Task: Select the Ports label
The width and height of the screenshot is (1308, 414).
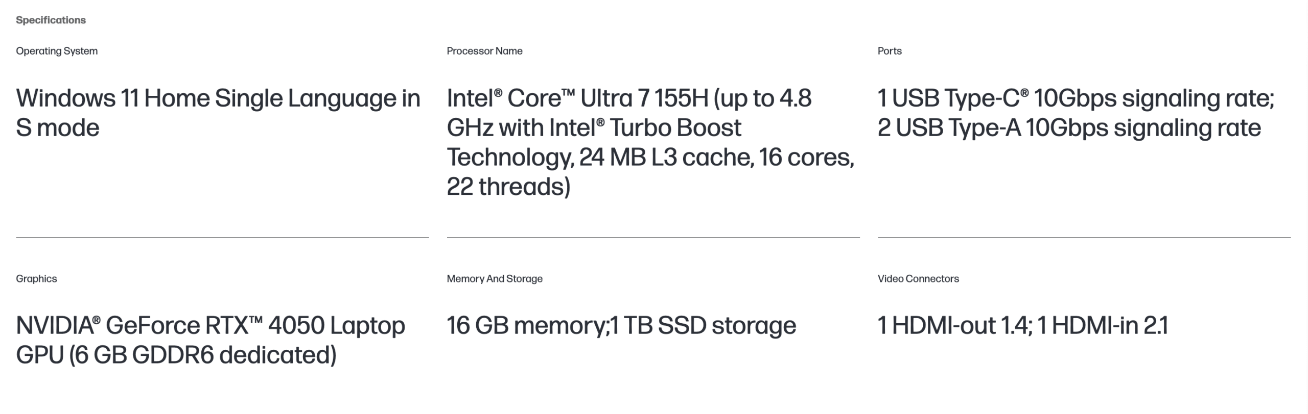Action: (890, 51)
